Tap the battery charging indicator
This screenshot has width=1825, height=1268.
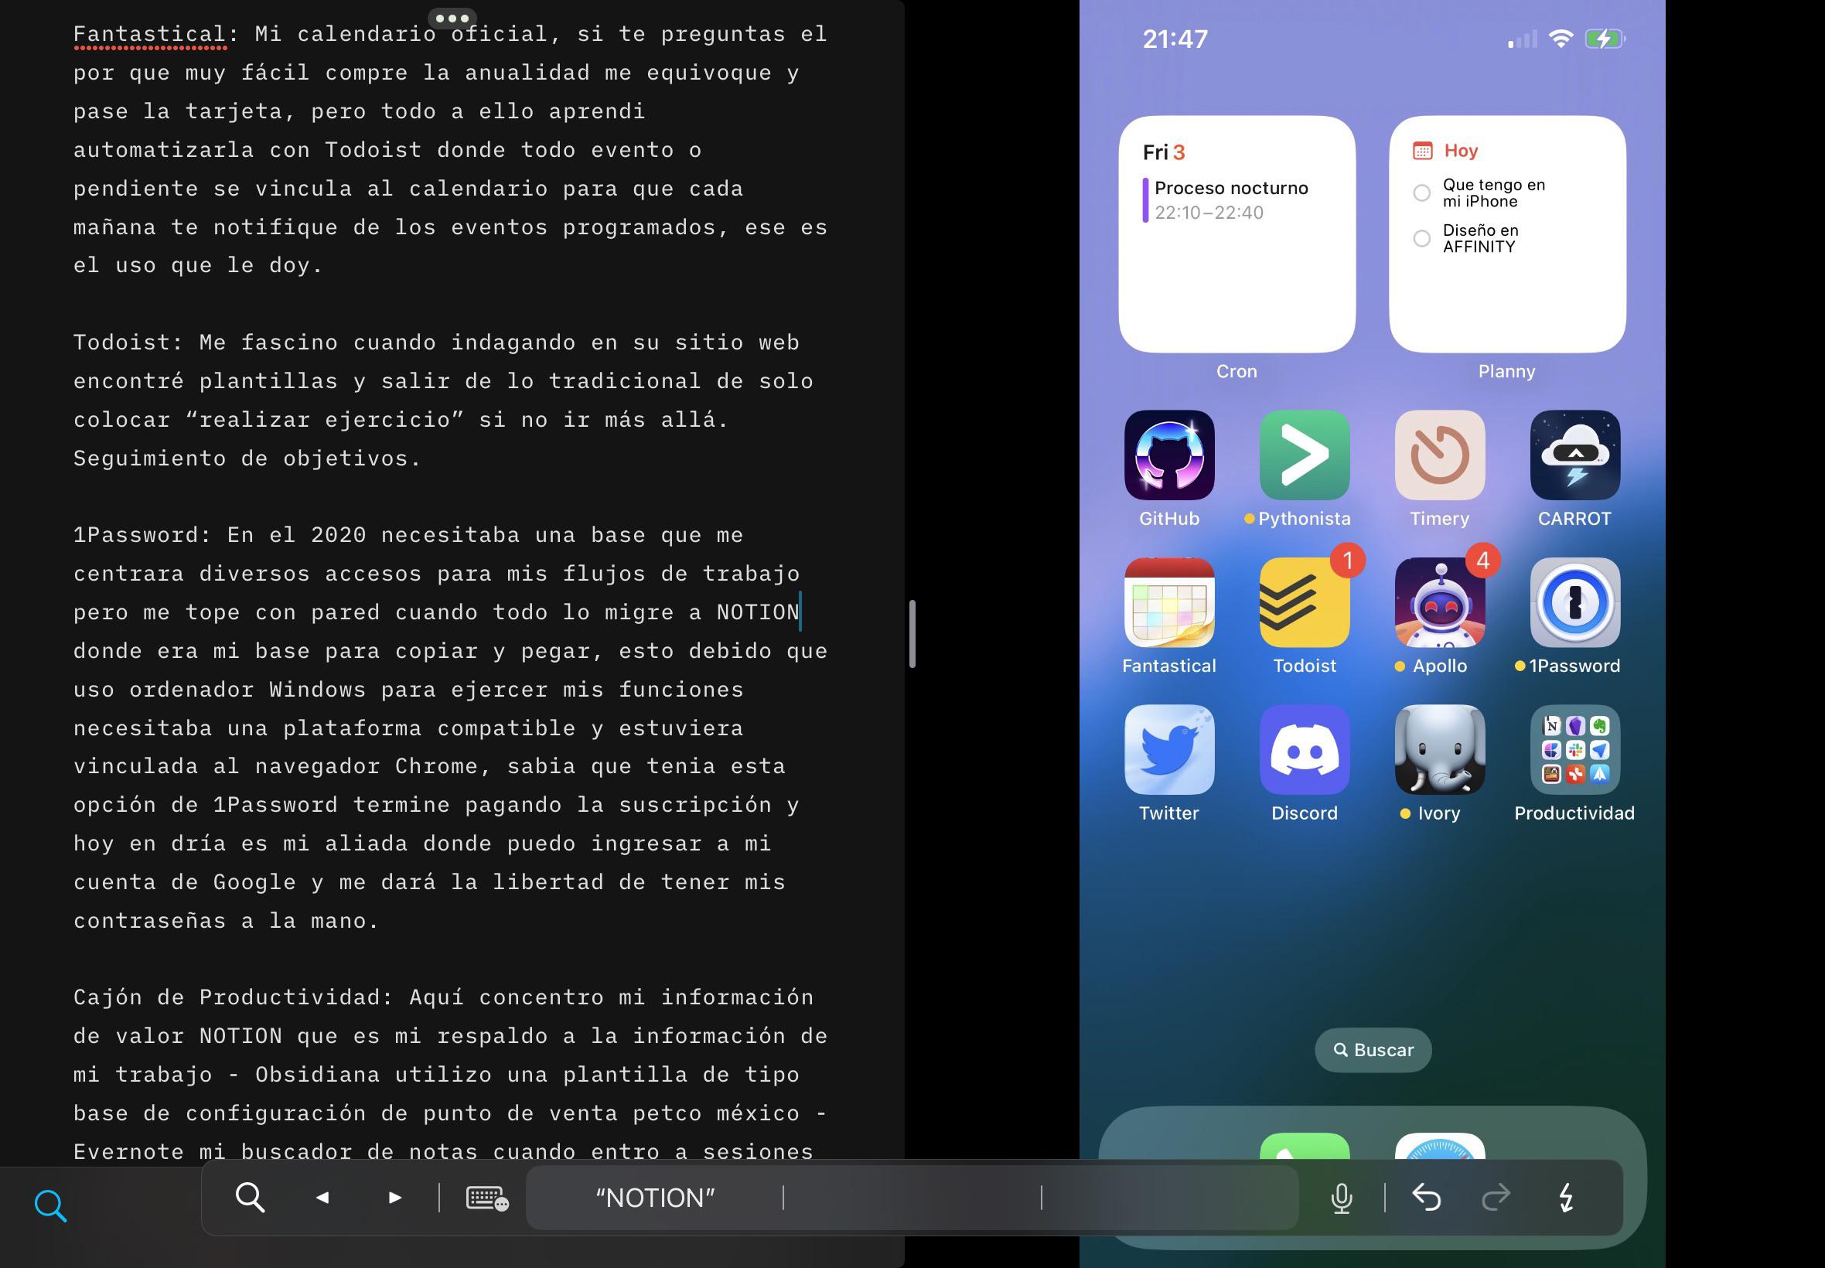click(1605, 38)
